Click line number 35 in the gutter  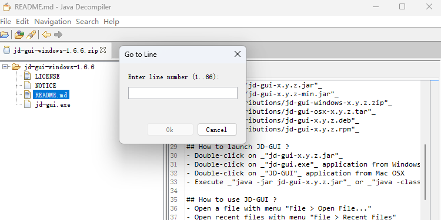point(174,199)
